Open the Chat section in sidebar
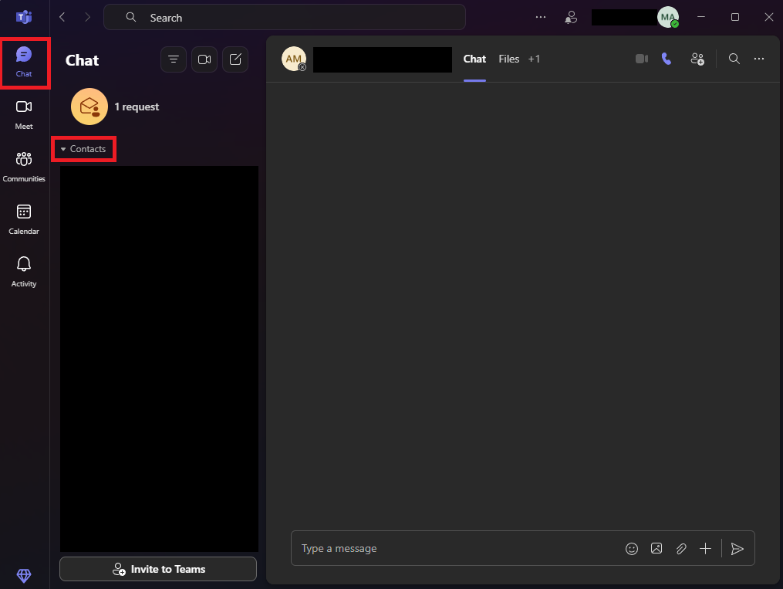The width and height of the screenshot is (783, 589). pyautogui.click(x=24, y=63)
